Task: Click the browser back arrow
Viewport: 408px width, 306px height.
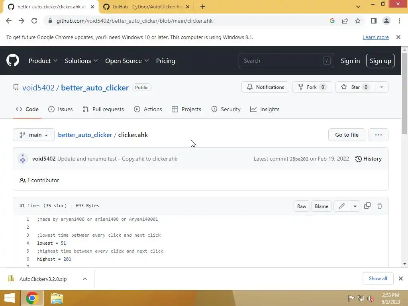Action: 9,21
